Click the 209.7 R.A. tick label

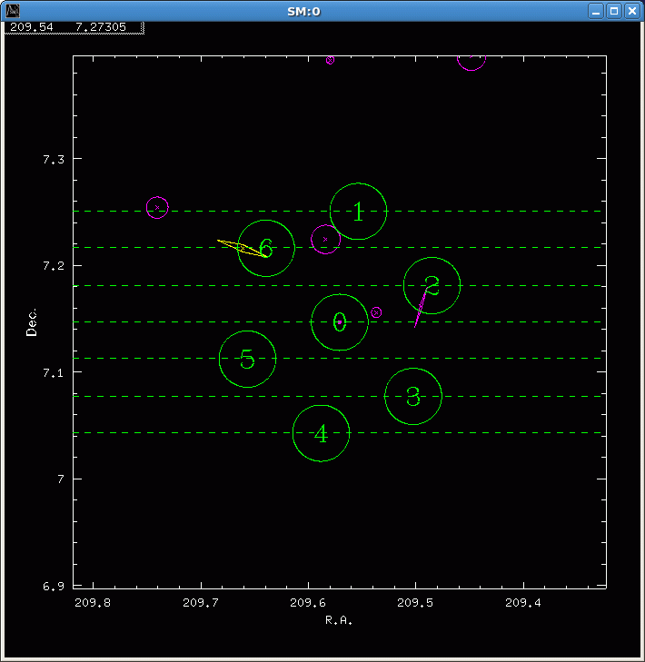tap(201, 603)
